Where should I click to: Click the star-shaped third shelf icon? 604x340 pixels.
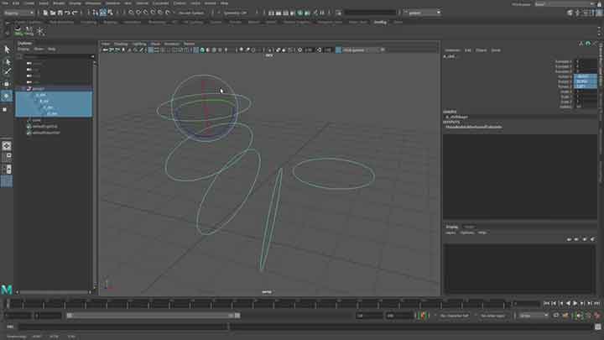click(40, 31)
